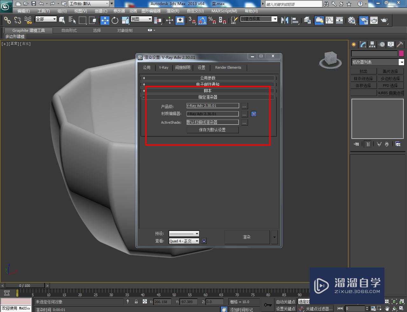Open the 查看 Quad 4 view dropdown
Image resolution: width=407 pixels, height=312 pixels.
coord(184,241)
